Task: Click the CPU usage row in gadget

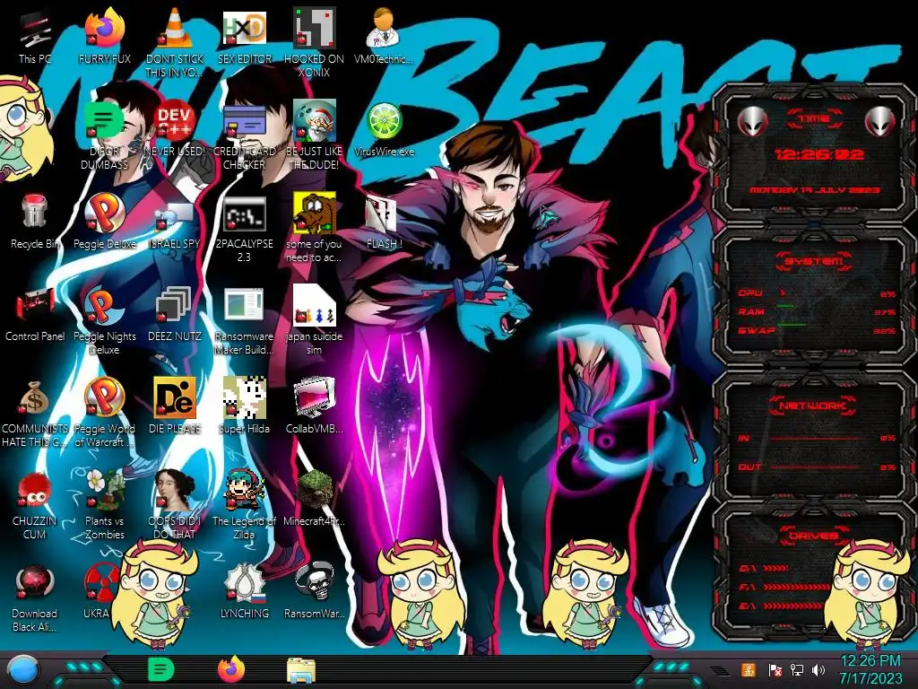Action: click(x=817, y=293)
